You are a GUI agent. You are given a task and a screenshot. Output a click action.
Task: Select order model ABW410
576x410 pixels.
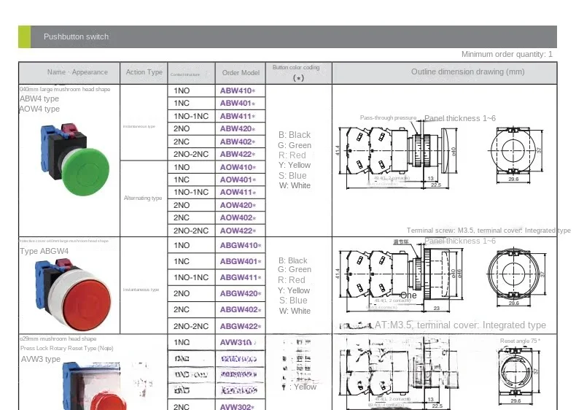coord(237,90)
